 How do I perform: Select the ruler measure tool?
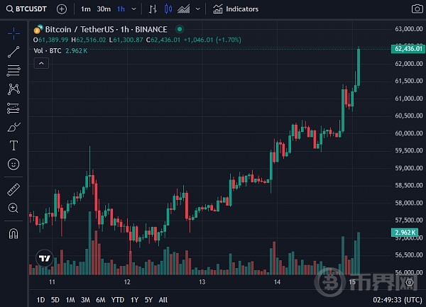[x=13, y=189]
